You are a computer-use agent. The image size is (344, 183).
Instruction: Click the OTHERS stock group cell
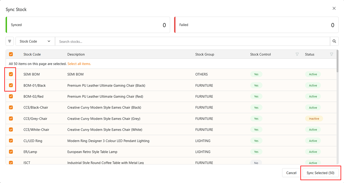(201, 74)
